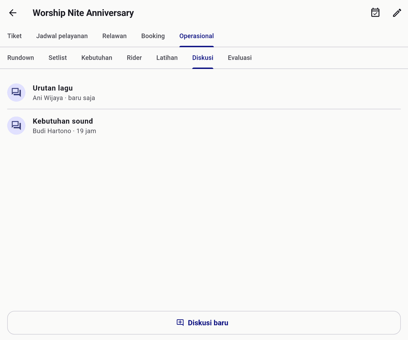Go to the Booking tab

click(153, 36)
